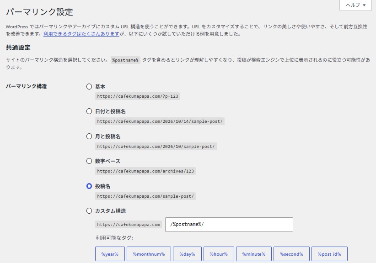Insert the %hour% tag button
This screenshot has height=263, width=376.
tap(219, 254)
